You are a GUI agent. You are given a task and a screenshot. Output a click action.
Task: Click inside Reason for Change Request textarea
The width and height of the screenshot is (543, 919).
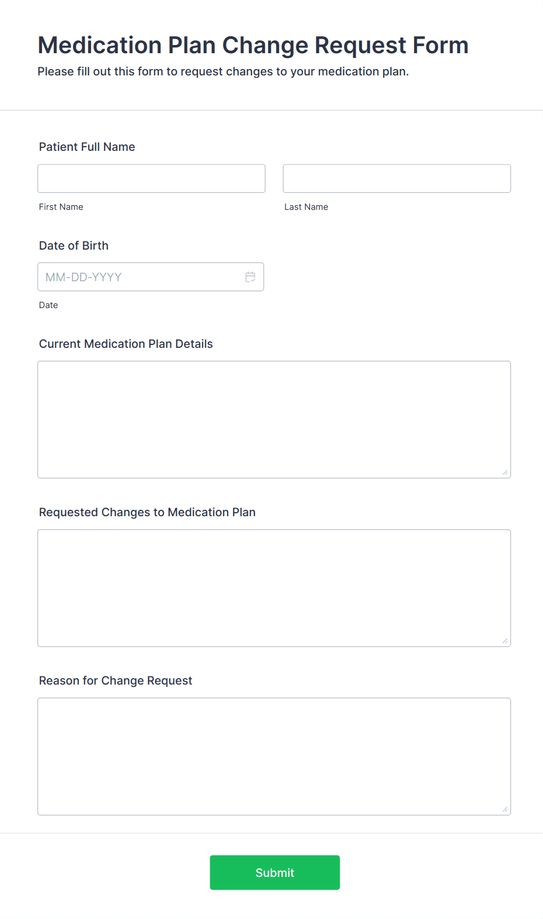[x=274, y=756]
